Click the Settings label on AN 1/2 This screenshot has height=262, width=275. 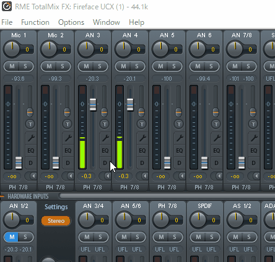click(56, 207)
